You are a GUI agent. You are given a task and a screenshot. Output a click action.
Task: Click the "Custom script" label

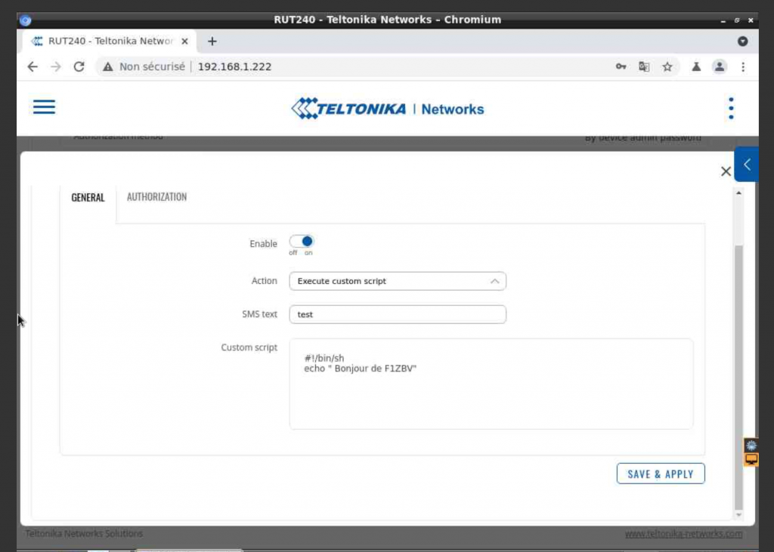click(x=249, y=347)
